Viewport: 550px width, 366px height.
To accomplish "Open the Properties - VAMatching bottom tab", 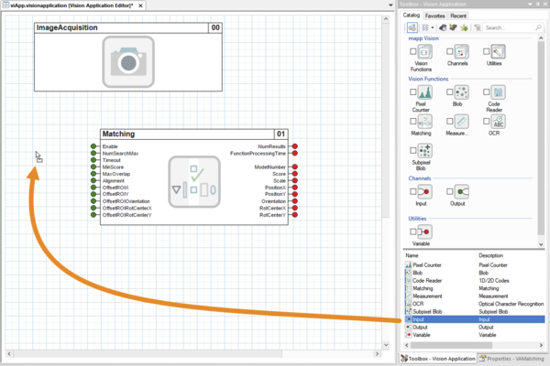I will point(511,359).
